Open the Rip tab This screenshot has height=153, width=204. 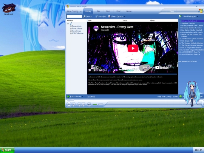[98, 11]
